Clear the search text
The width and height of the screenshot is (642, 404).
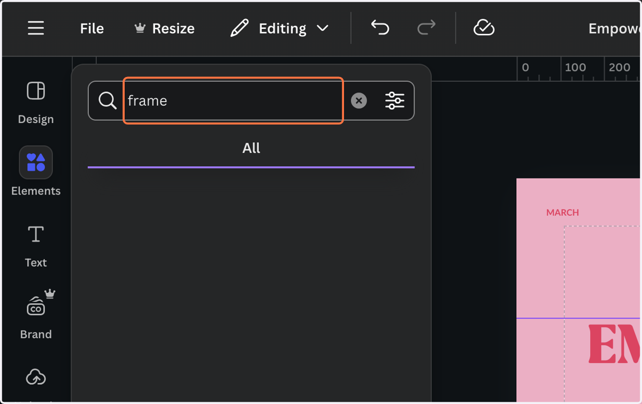point(358,100)
